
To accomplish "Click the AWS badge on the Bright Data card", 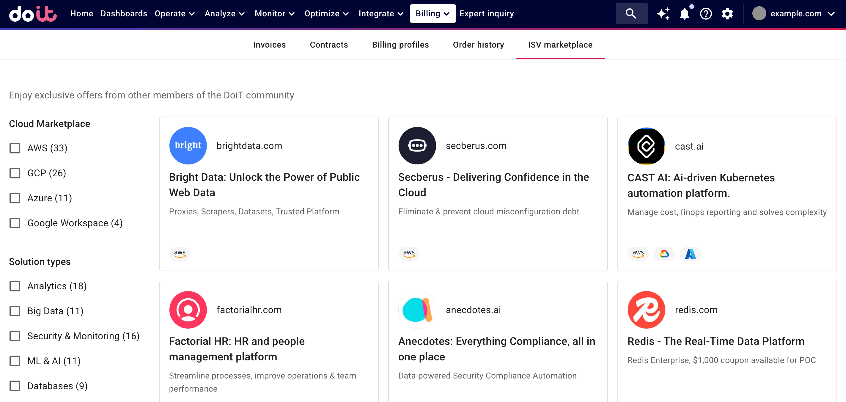I will coord(180,254).
